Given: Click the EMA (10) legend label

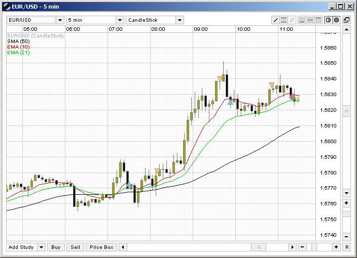Looking at the screenshot, I should pyautogui.click(x=18, y=47).
